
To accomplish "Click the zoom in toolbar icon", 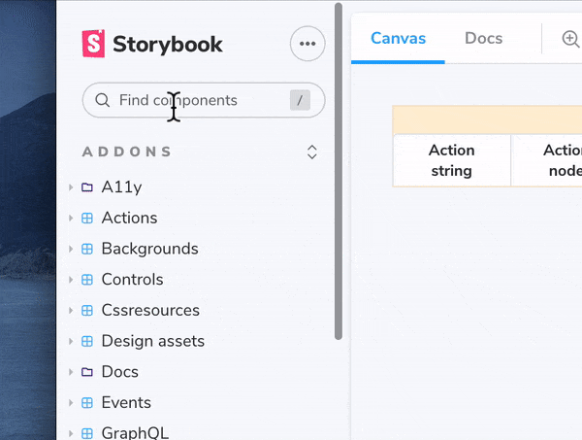I will pyautogui.click(x=570, y=39).
